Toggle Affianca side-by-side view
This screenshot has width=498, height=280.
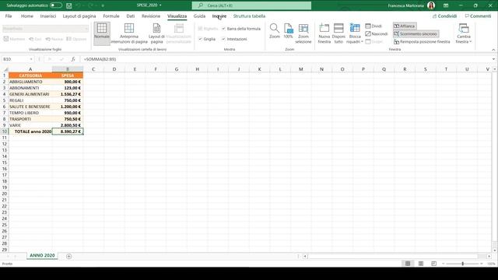pos(405,26)
